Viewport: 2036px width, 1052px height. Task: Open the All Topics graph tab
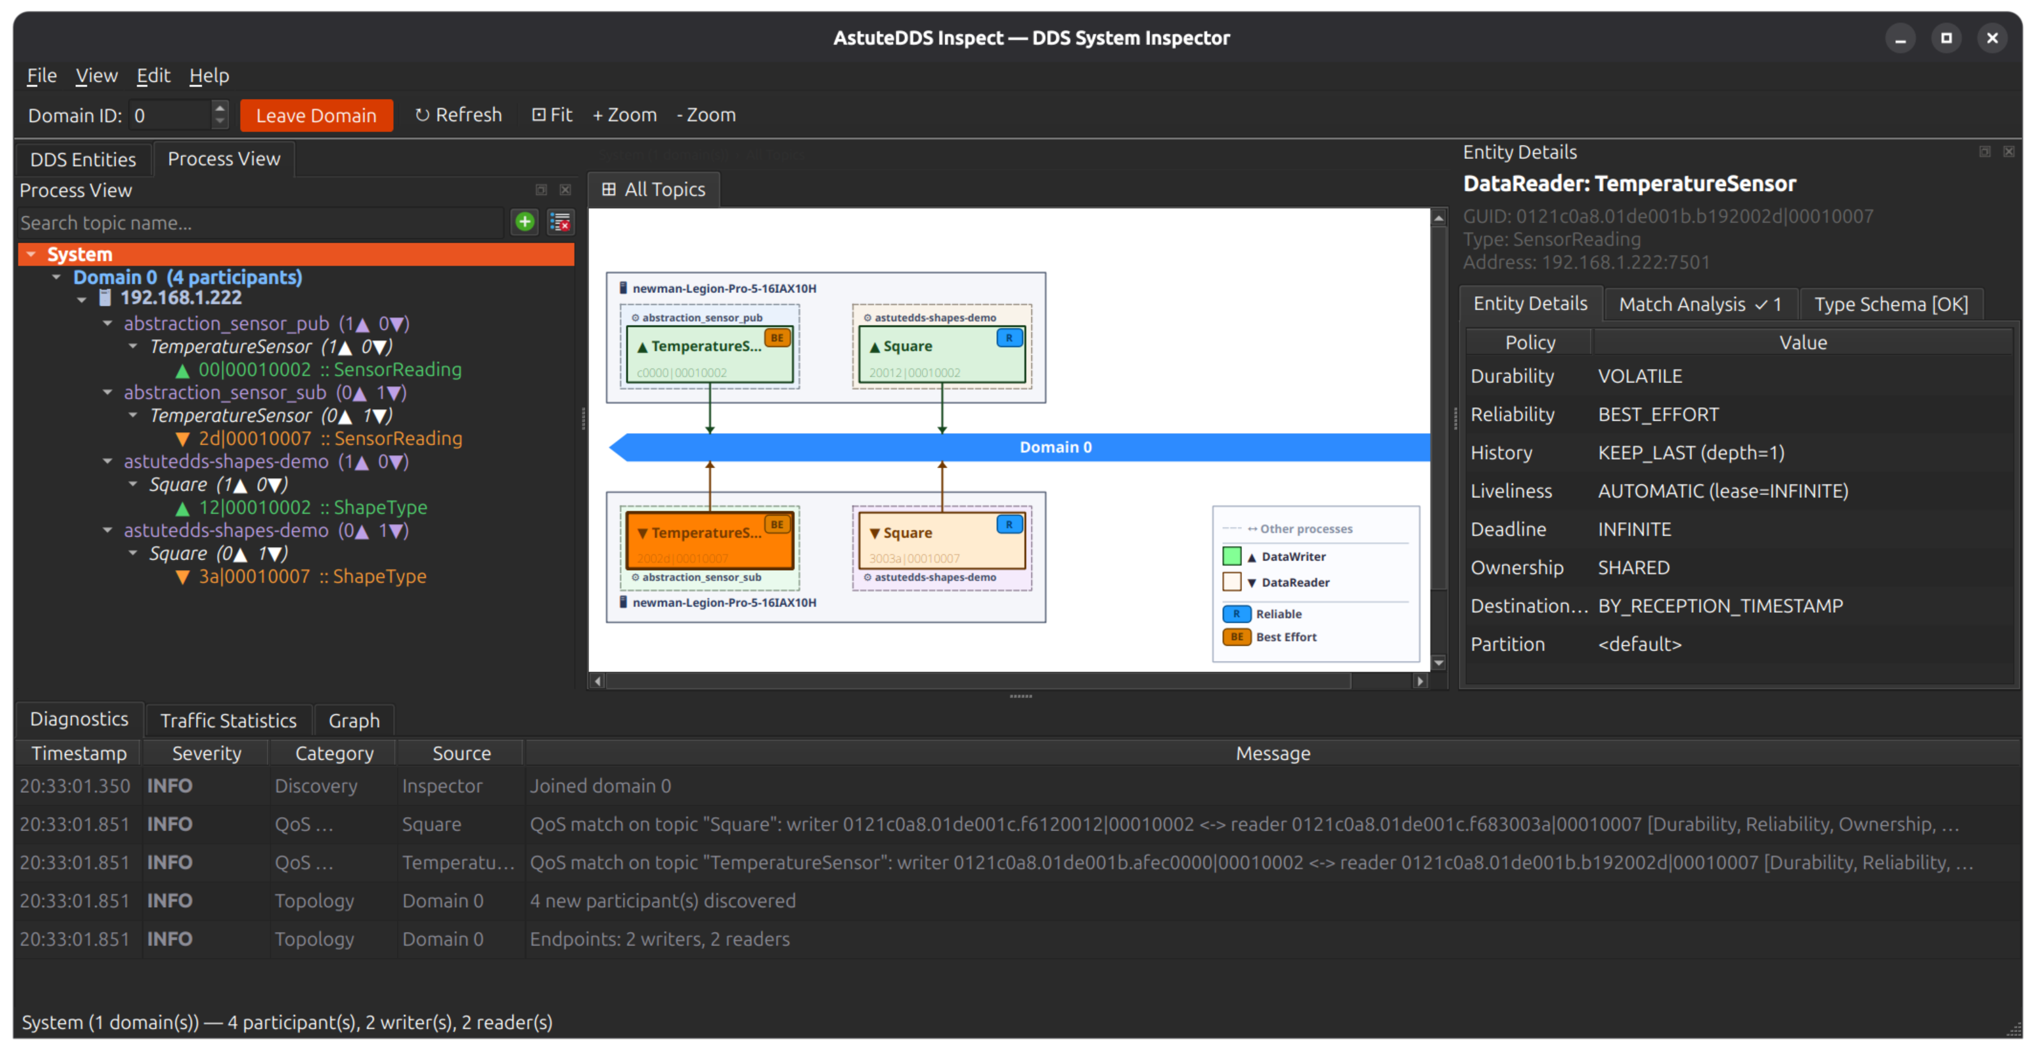coord(654,190)
